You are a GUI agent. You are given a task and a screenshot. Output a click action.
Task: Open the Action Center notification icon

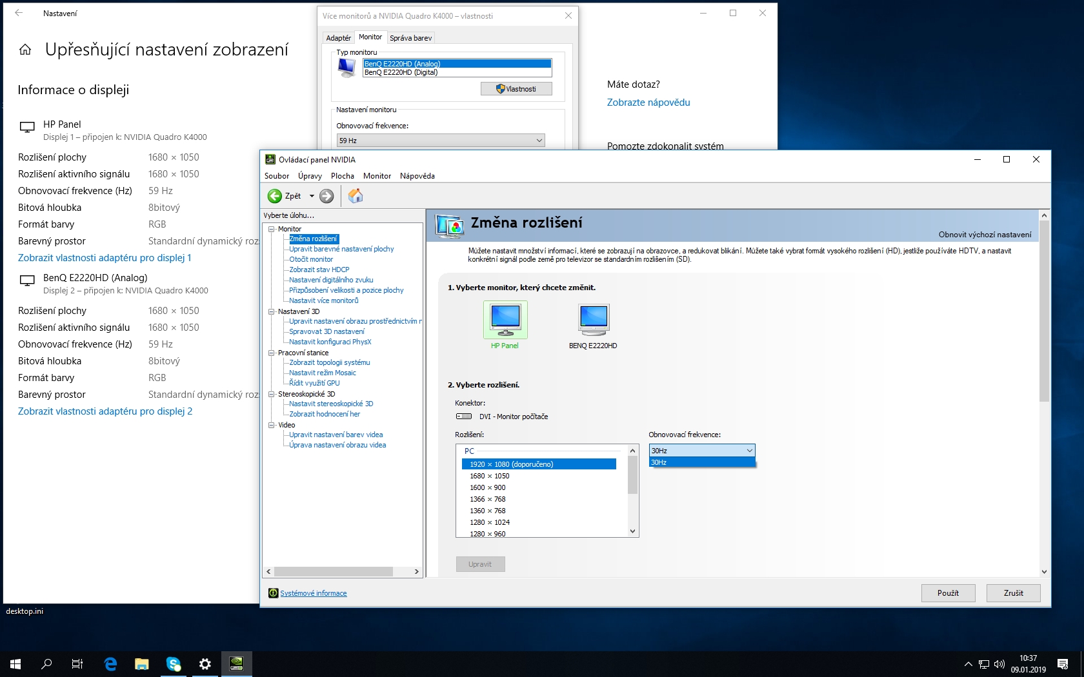(1063, 664)
